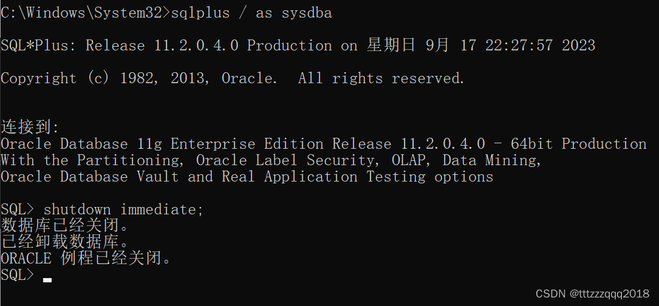This screenshot has width=659, height=306.
Task: Click the Copyright 1982, 2013 Oracle line
Action: (233, 78)
